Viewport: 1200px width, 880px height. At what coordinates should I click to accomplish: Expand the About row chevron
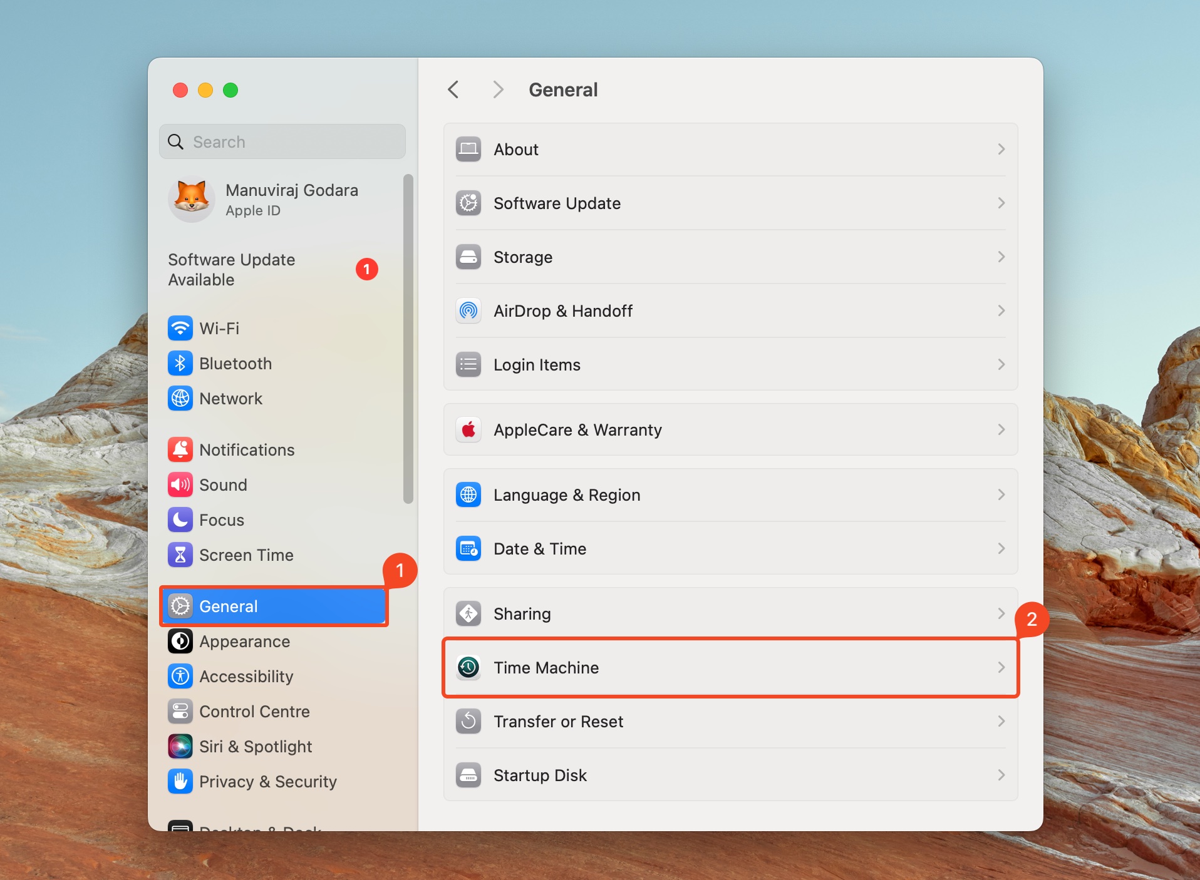pyautogui.click(x=1001, y=149)
